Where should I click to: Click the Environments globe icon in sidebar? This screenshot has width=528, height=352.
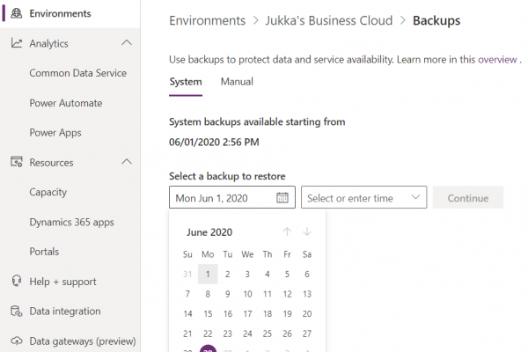(x=17, y=13)
